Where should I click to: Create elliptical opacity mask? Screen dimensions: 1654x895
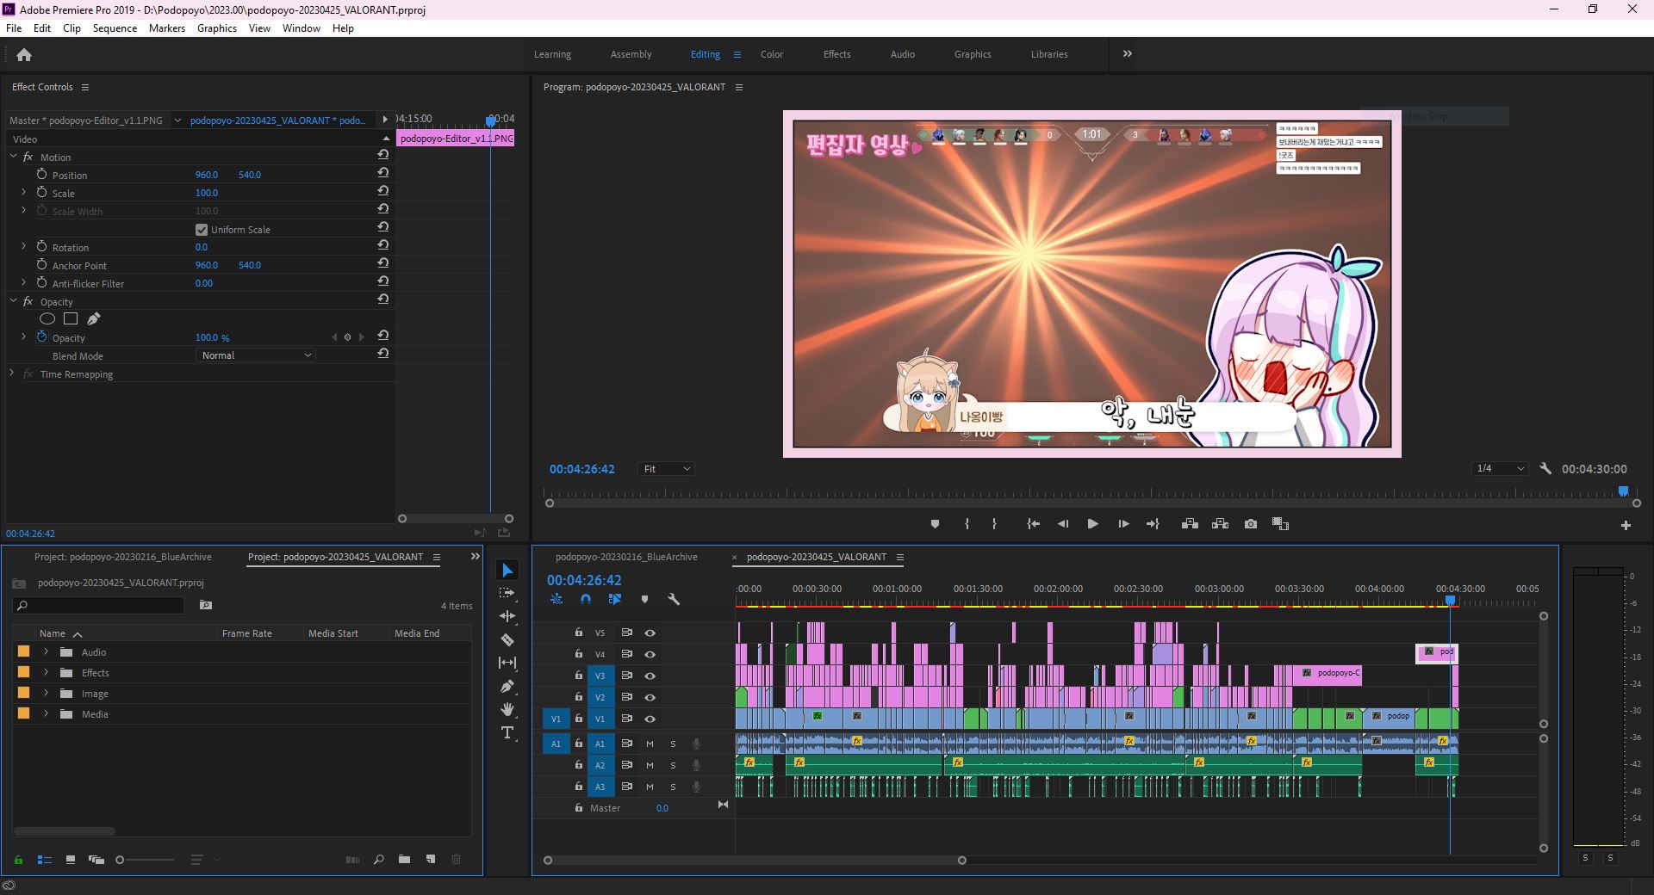[x=47, y=319]
